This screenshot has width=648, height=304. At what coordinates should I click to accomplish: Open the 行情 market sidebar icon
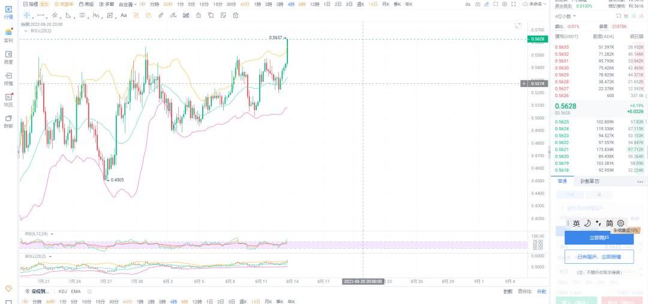8,12
